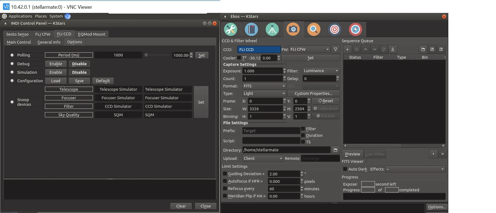Open the Format FITS dropdown
The width and height of the screenshot is (496, 213).
pyautogui.click(x=264, y=86)
